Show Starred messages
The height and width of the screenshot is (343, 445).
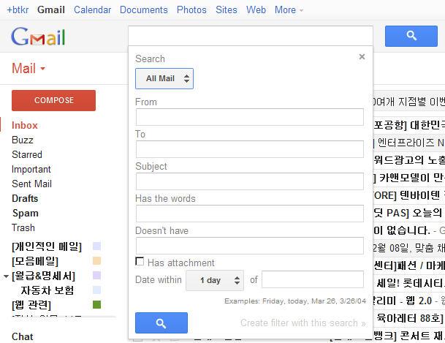coord(27,155)
